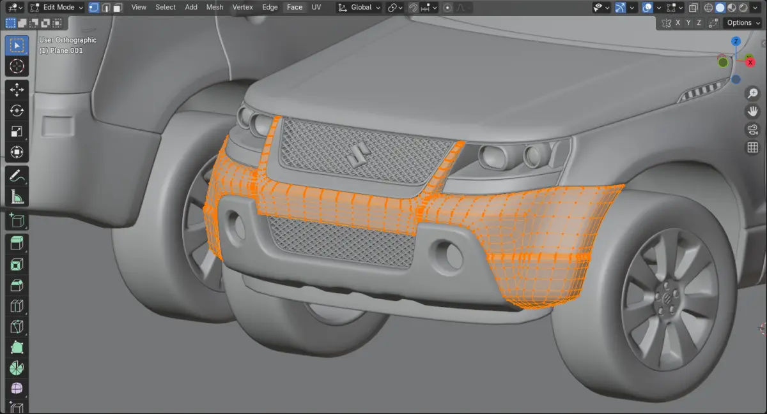This screenshot has width=767, height=414.
Task: Open the Mesh menu
Action: pos(215,8)
